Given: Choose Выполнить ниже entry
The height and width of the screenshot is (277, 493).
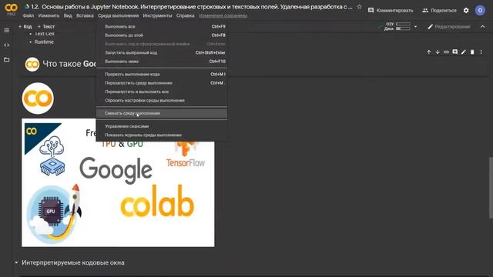Looking at the screenshot, I should 162,62.
